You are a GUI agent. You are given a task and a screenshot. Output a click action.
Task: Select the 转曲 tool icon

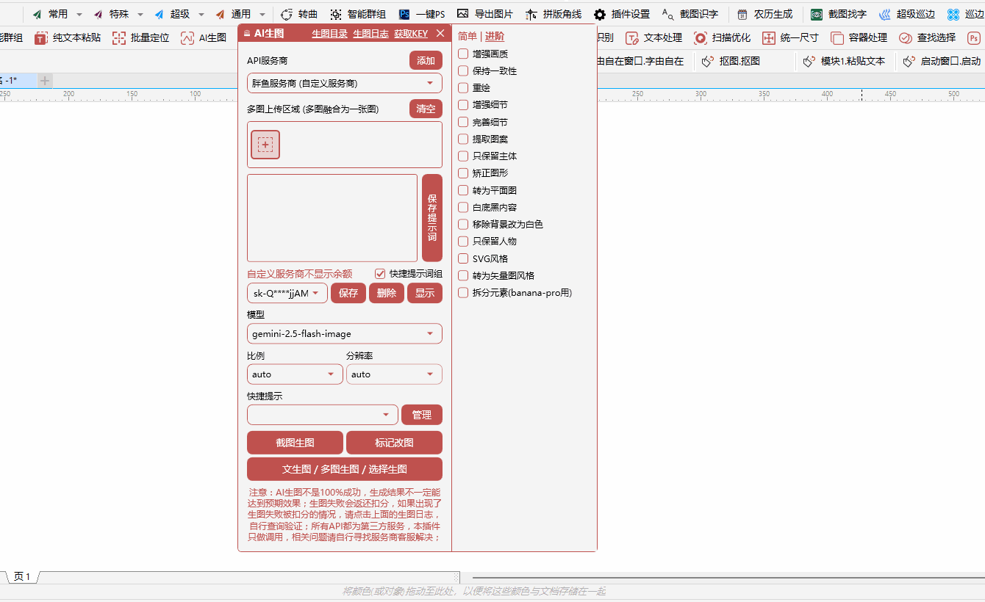pyautogui.click(x=297, y=14)
